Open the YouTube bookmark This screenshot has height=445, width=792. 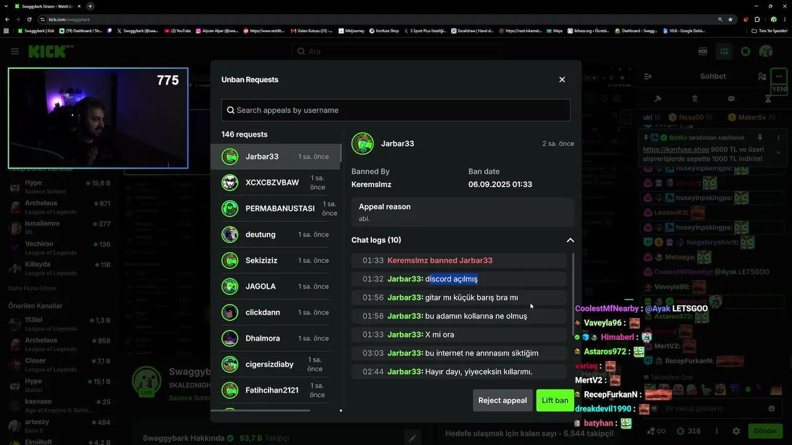pyautogui.click(x=178, y=30)
